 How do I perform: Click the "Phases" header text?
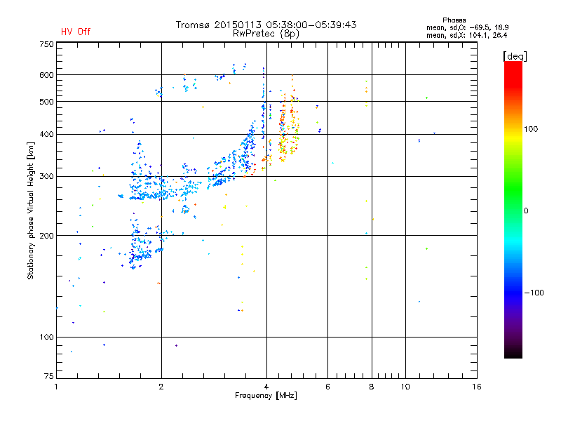click(x=454, y=20)
